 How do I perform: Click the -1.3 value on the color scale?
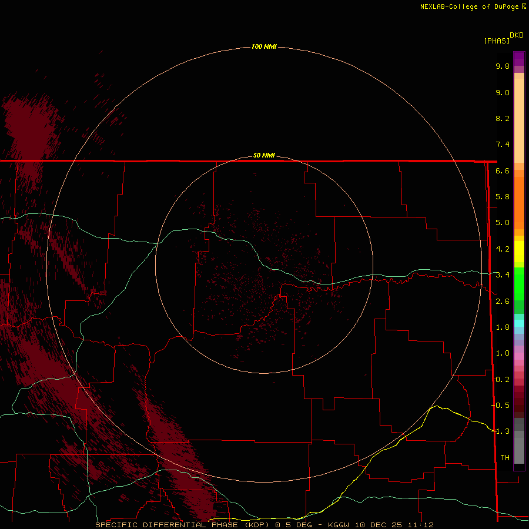[501, 431]
